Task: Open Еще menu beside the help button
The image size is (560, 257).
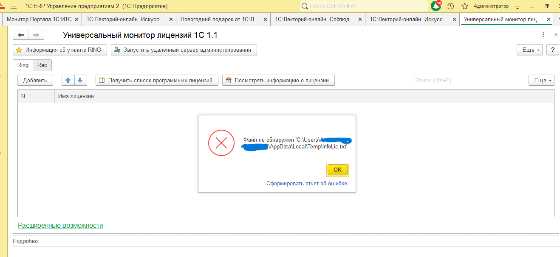Action: 530,50
